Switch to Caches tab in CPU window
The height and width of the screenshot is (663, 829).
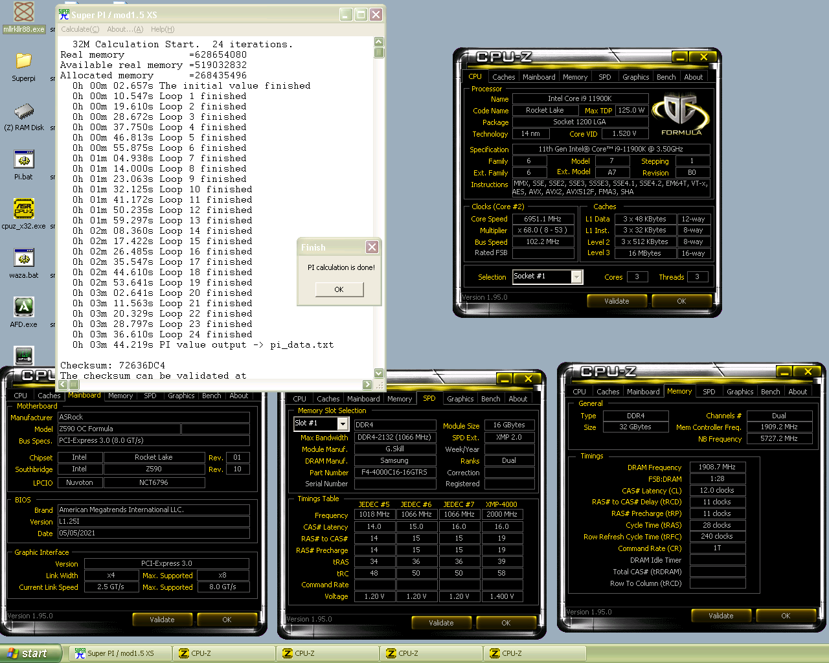click(x=503, y=77)
